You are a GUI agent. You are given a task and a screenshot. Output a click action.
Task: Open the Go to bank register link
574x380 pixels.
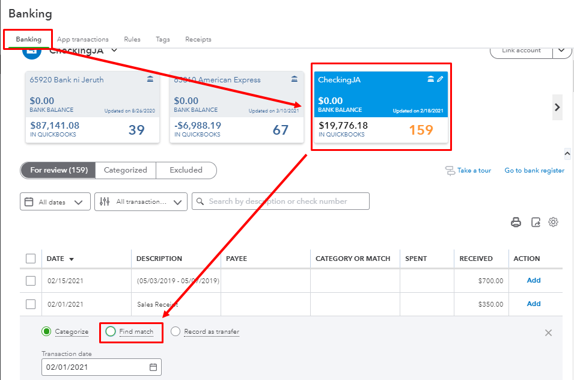(534, 171)
